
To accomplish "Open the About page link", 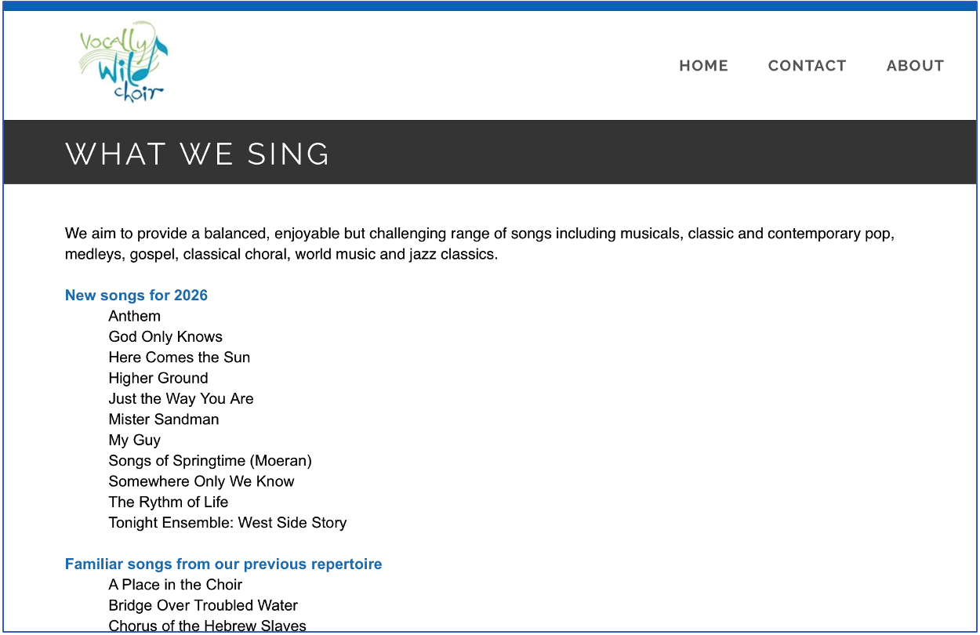I will coord(915,66).
